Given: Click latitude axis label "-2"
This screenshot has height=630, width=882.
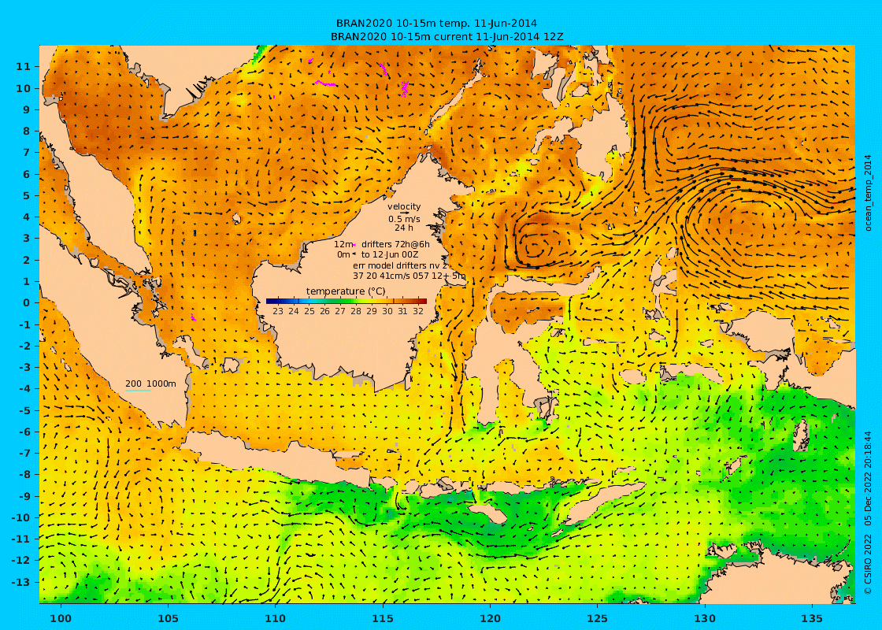Looking at the screenshot, I should [x=23, y=346].
